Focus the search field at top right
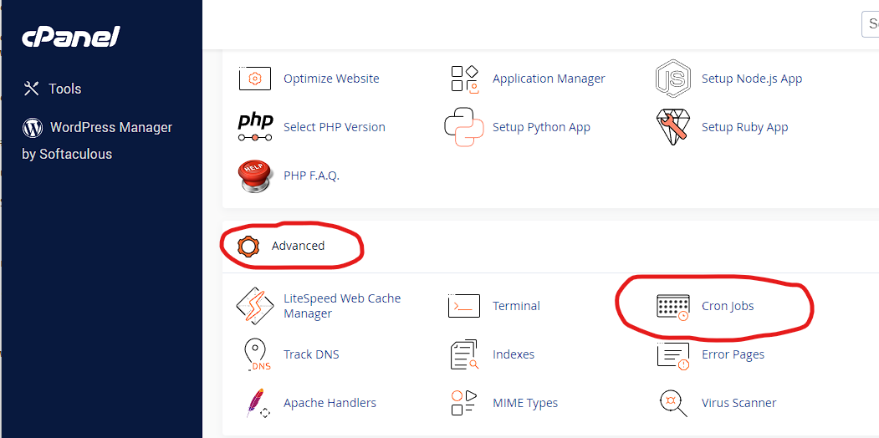The width and height of the screenshot is (879, 438). coord(870,24)
